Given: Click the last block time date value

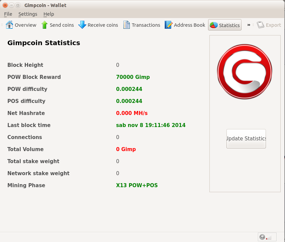Looking at the screenshot, I should [151, 125].
